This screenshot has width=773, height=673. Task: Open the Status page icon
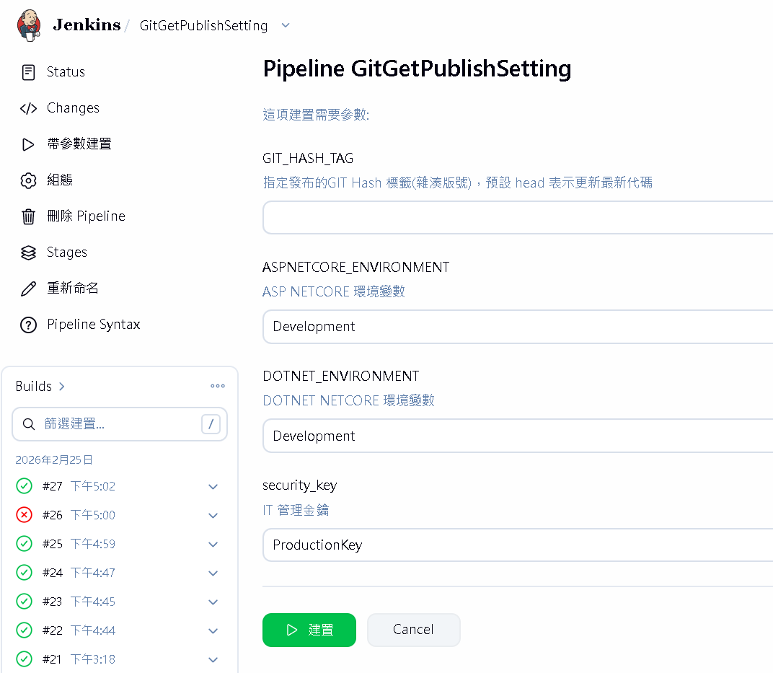click(x=28, y=72)
